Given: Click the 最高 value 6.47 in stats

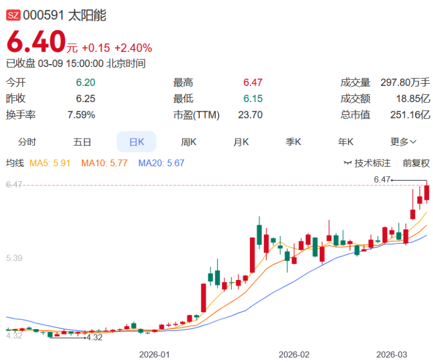Looking at the screenshot, I should 253,83.
